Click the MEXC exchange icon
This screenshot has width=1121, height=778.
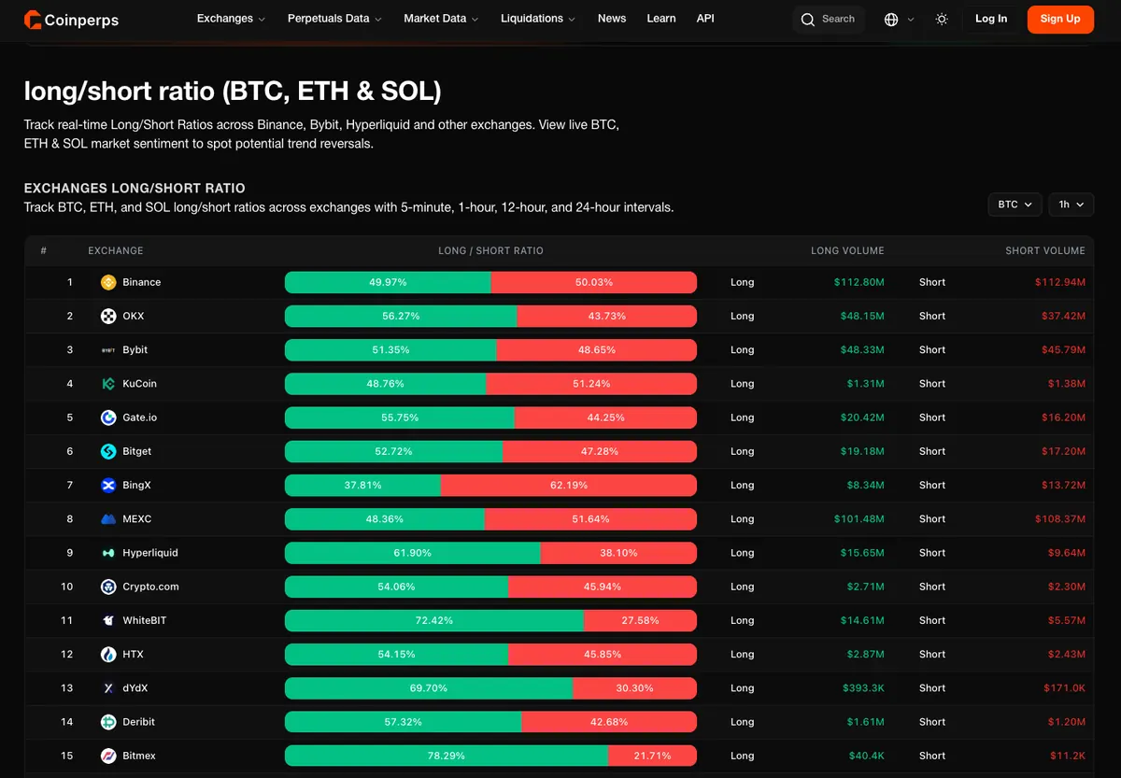[x=108, y=518]
